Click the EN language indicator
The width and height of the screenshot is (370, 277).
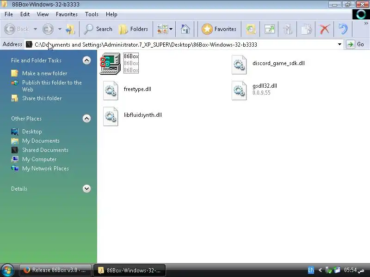click(311, 270)
